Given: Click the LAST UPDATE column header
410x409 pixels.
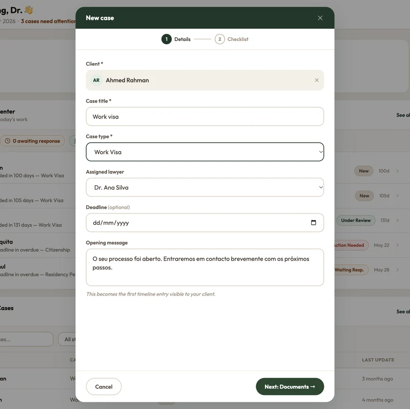Looking at the screenshot, I should click(x=378, y=360).
